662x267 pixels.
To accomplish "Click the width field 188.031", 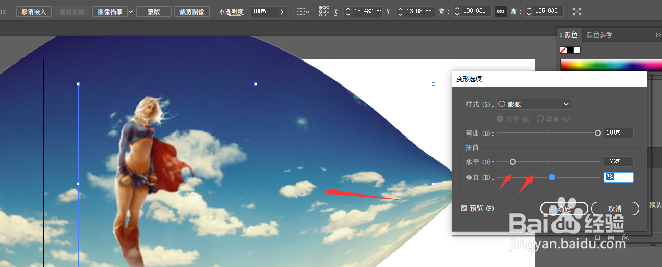I will click(x=477, y=11).
